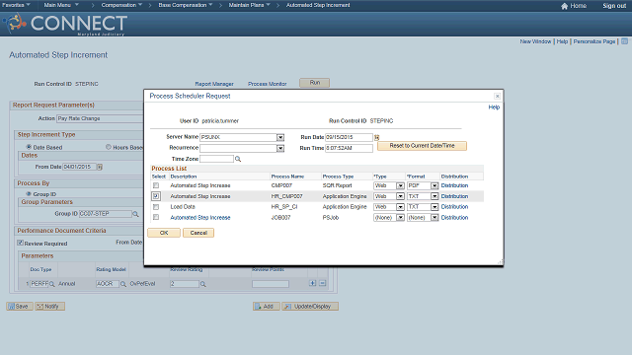Click the Update/Display button
The width and height of the screenshot is (632, 355).
pyautogui.click(x=310, y=307)
